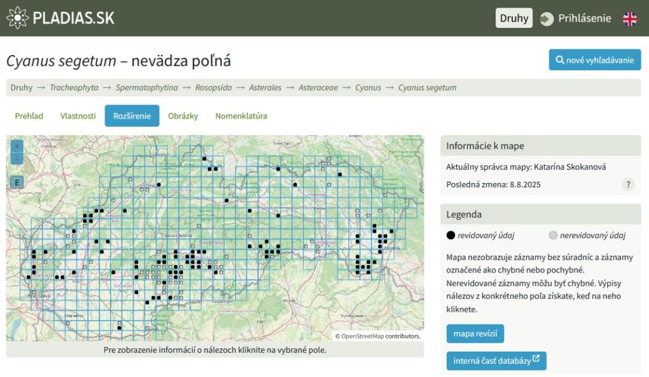This screenshot has height=377, width=649.
Task: Open the Prehľad tab
Action: [29, 116]
